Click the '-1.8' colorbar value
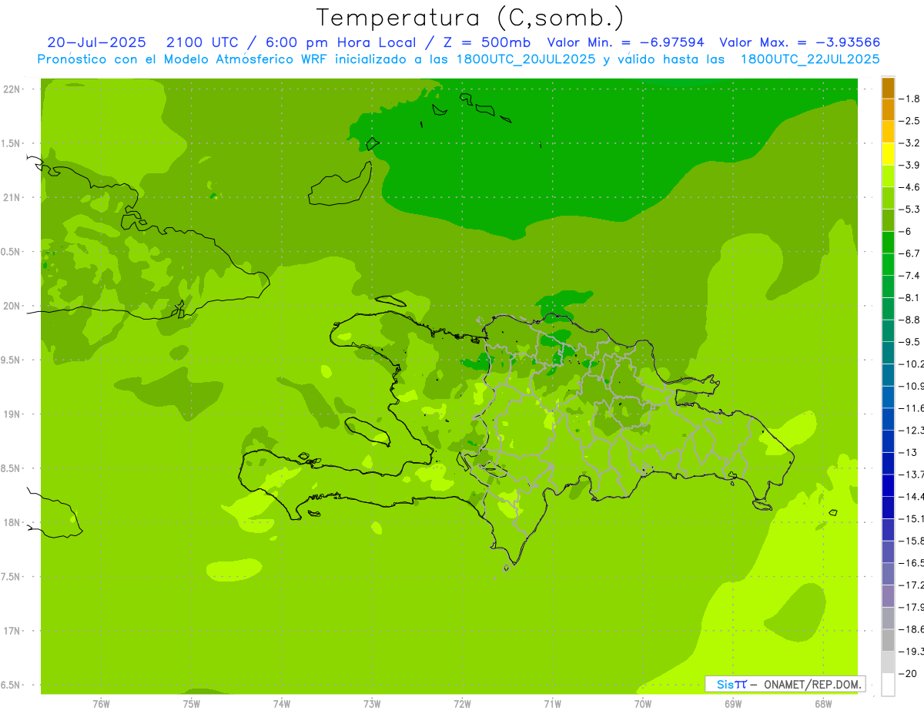 [909, 99]
